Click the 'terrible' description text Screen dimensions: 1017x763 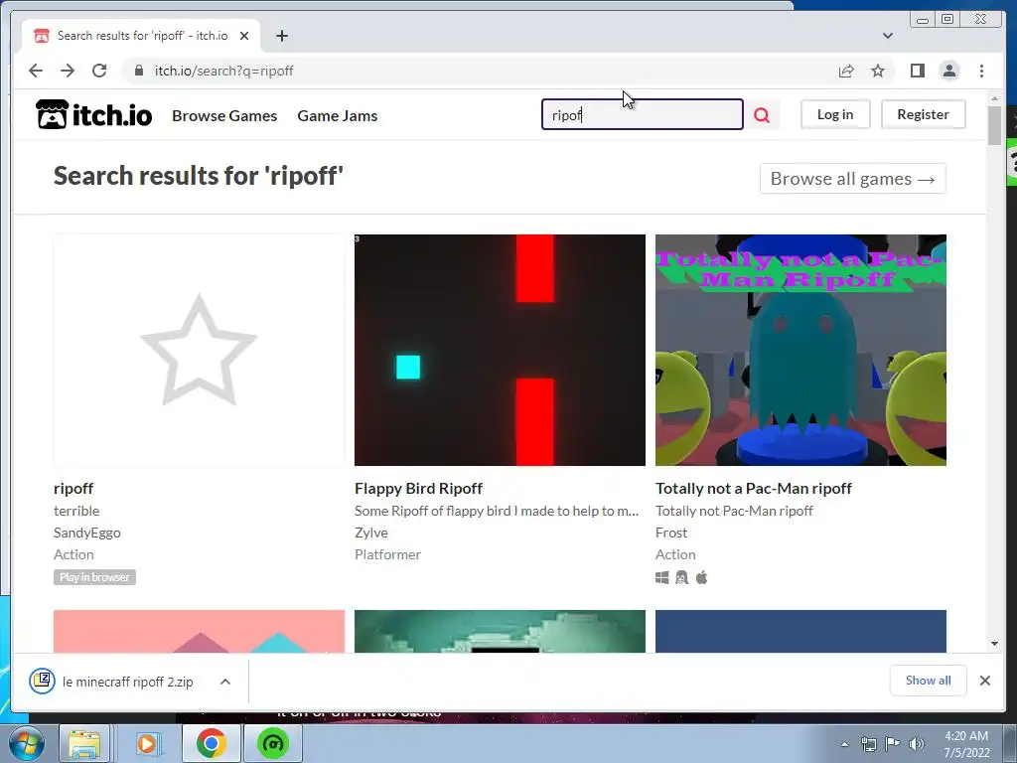coord(76,511)
